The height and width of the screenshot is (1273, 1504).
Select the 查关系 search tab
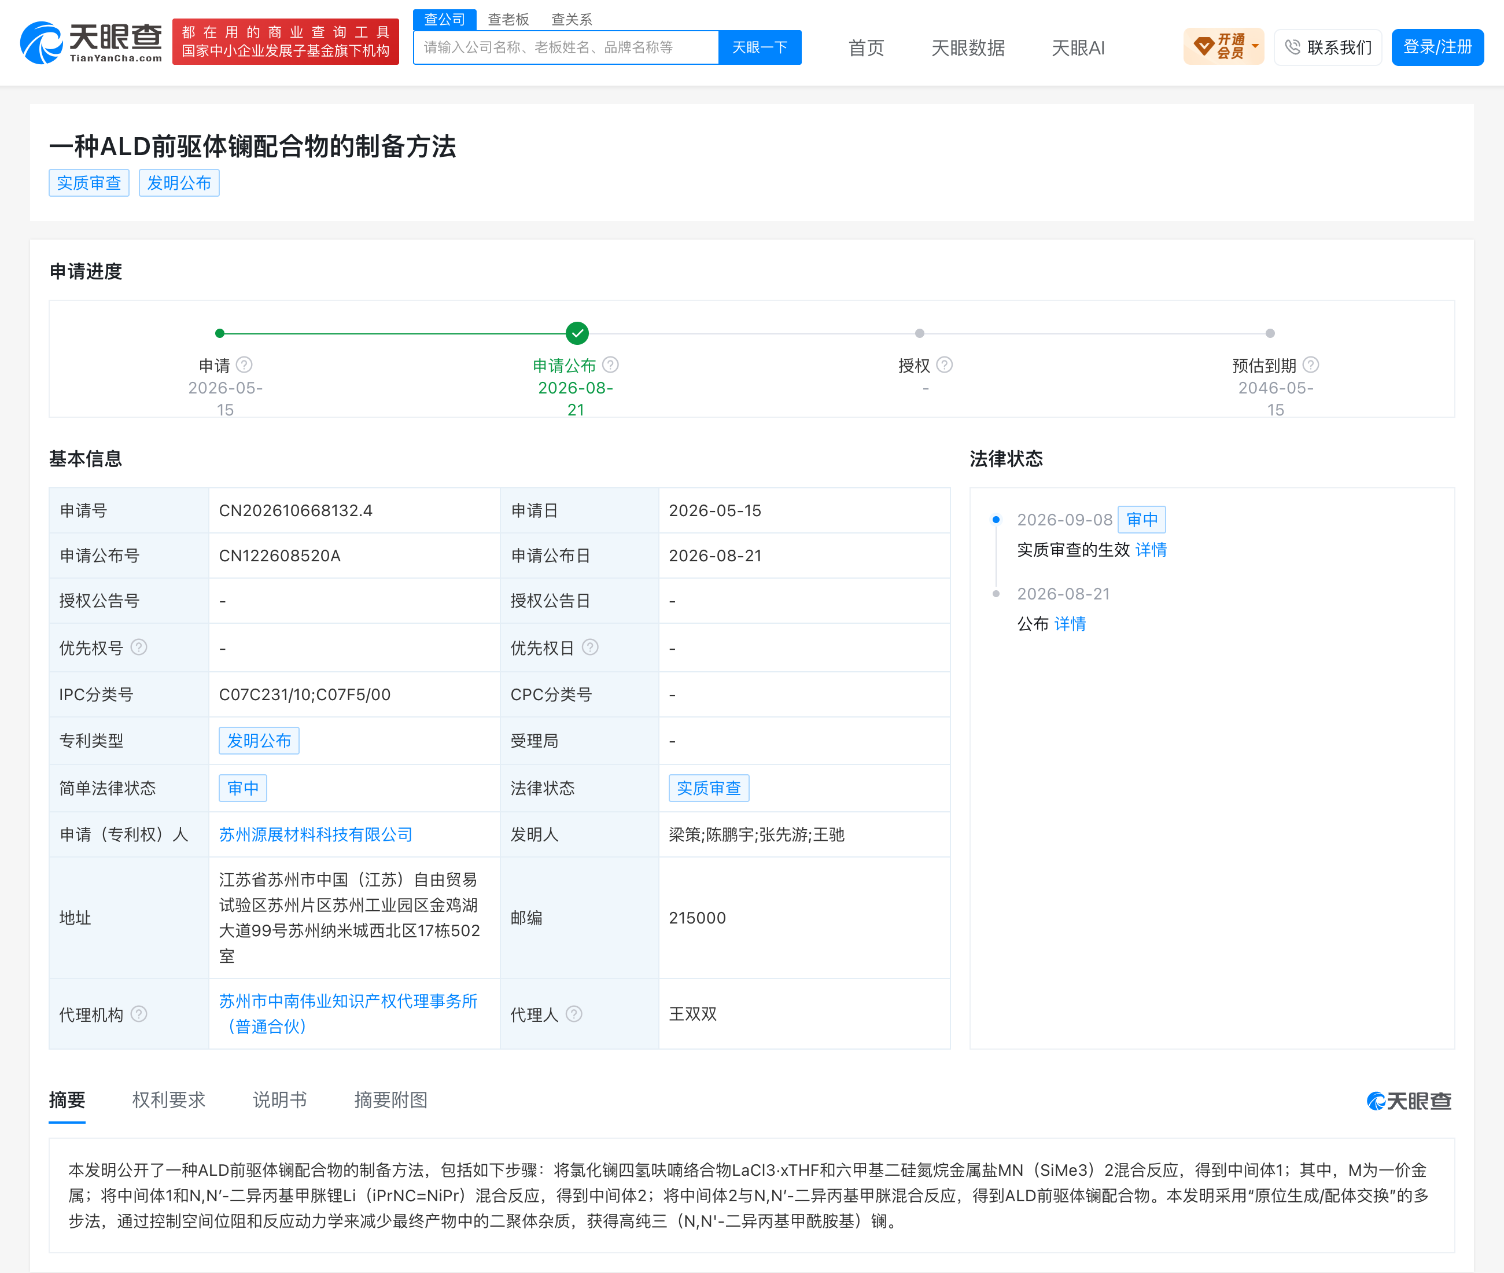click(572, 20)
